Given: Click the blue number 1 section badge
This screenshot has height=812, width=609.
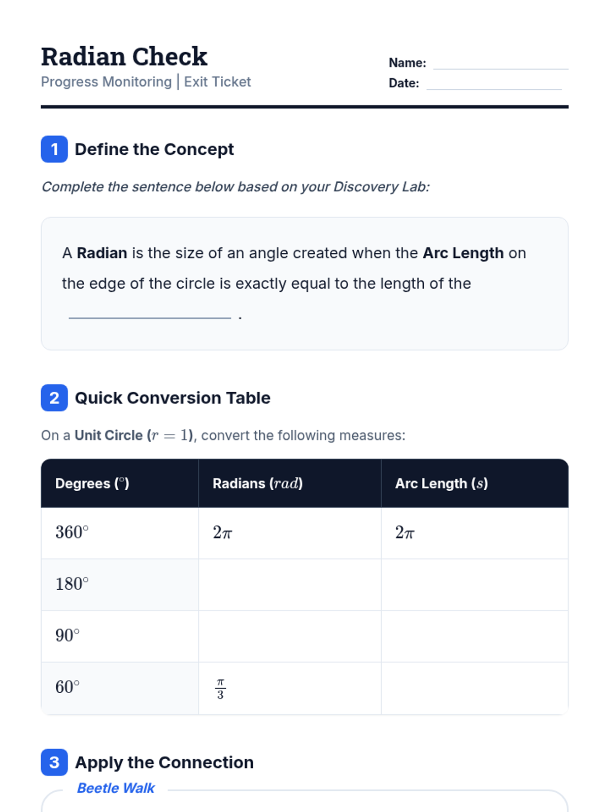Looking at the screenshot, I should pyautogui.click(x=54, y=149).
